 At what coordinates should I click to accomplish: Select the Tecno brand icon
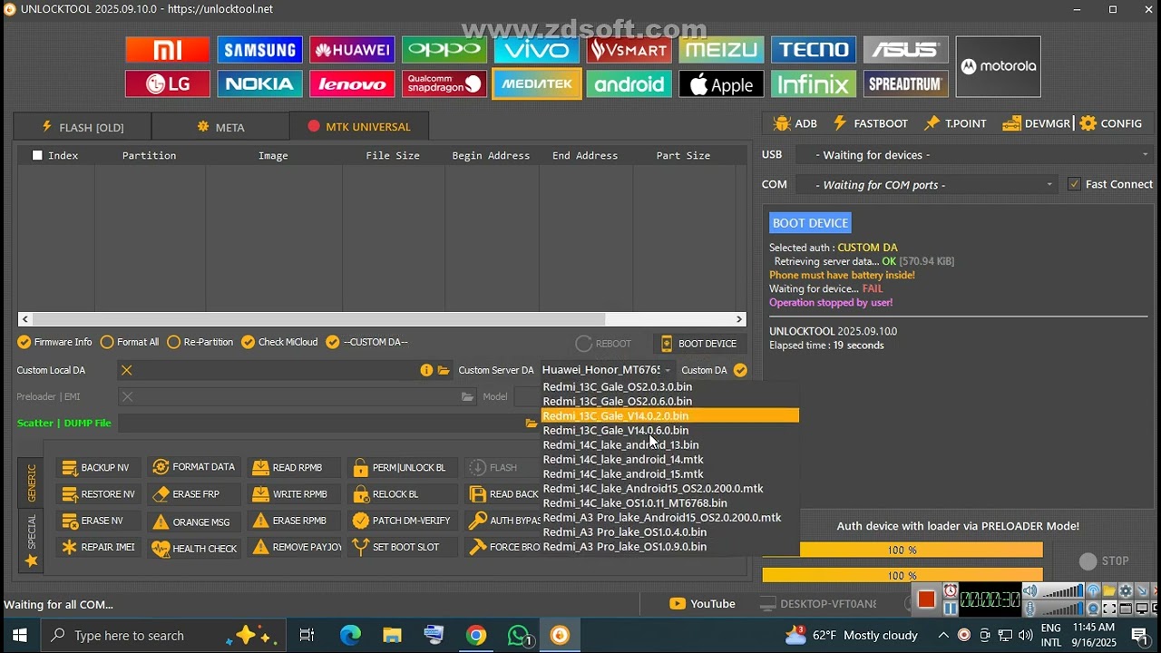pos(814,50)
